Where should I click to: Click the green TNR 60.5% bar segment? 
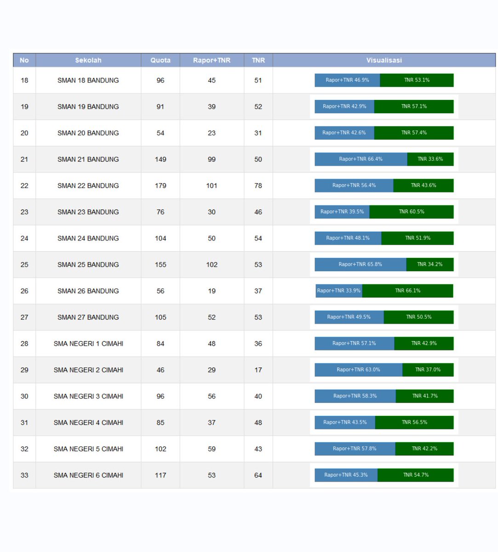tap(412, 212)
